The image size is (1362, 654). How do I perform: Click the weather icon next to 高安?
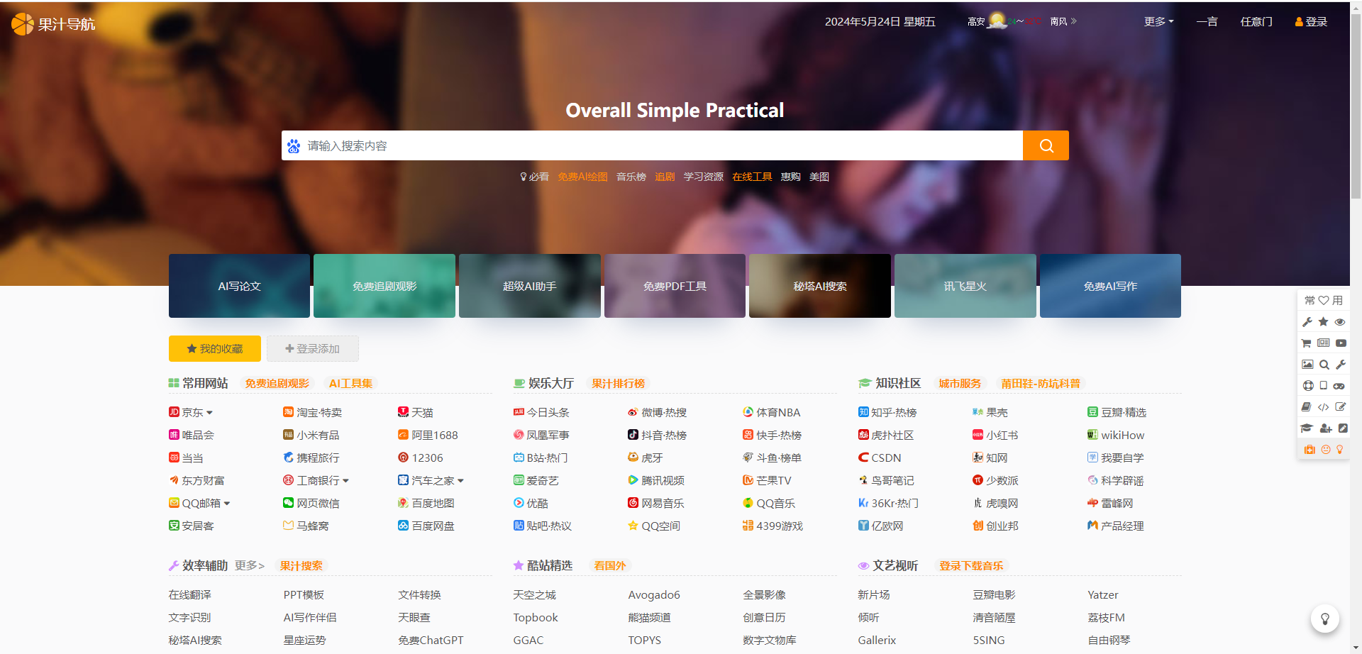point(998,21)
